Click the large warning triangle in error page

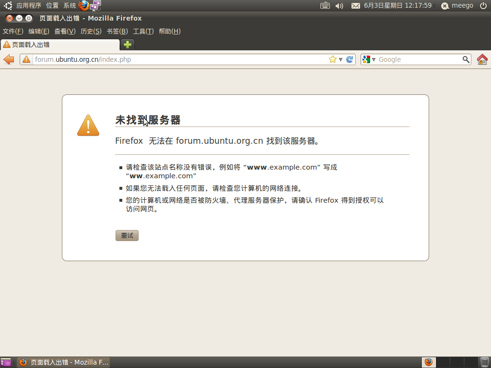tap(88, 125)
